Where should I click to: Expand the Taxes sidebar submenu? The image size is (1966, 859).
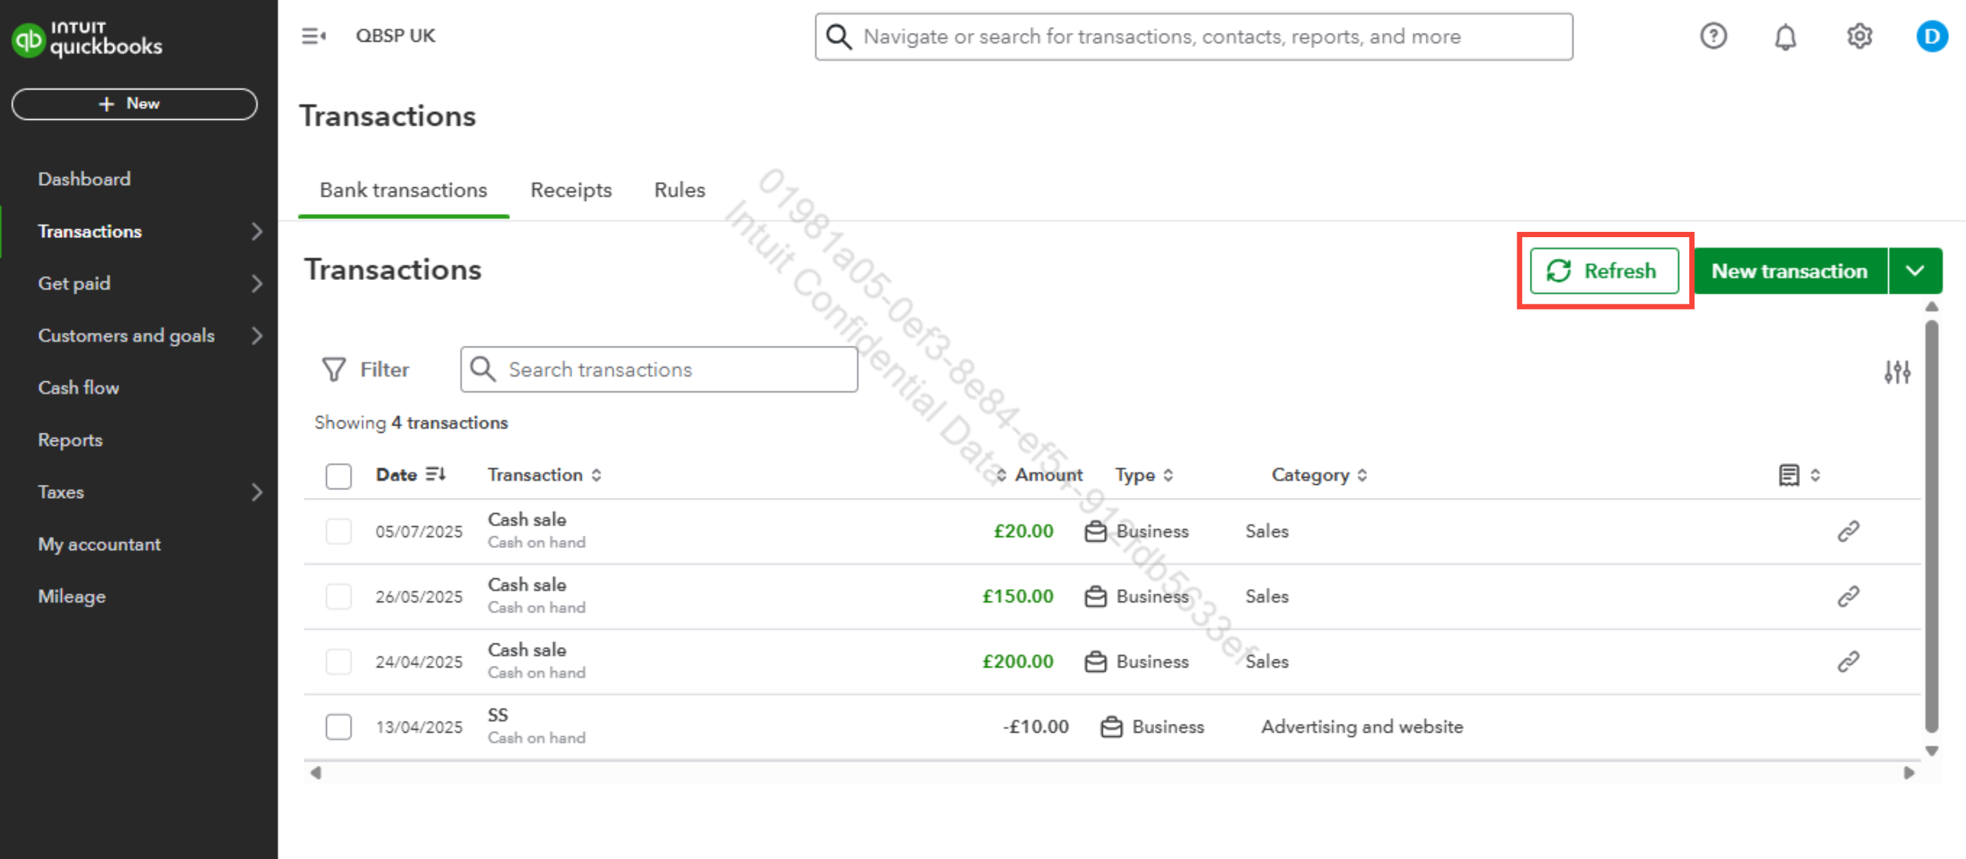(x=256, y=492)
